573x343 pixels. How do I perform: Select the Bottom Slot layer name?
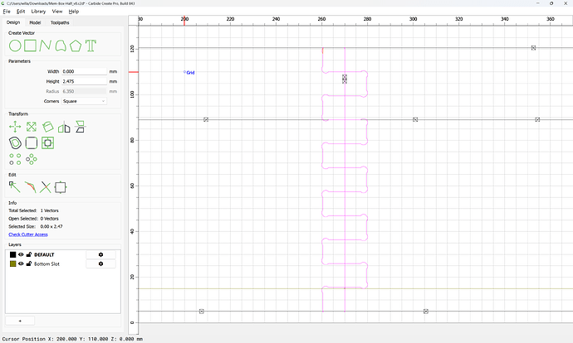tap(47, 264)
